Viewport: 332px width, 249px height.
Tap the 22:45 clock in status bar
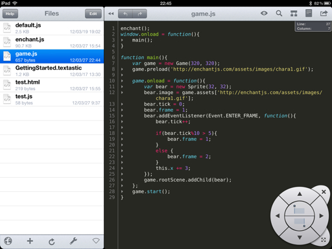click(166, 3)
